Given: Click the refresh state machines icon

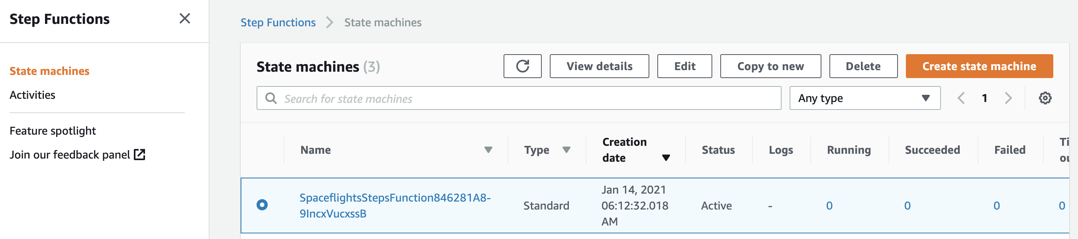Looking at the screenshot, I should point(522,66).
